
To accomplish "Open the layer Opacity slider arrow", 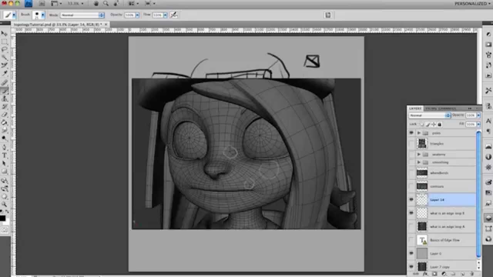I will [479, 115].
